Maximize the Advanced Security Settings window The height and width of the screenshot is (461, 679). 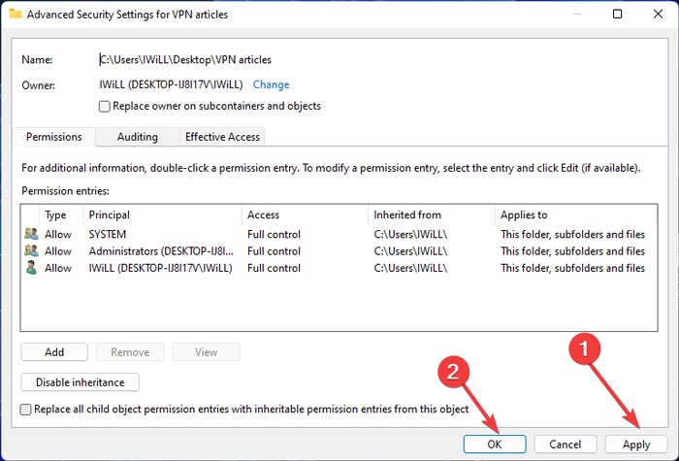(618, 14)
